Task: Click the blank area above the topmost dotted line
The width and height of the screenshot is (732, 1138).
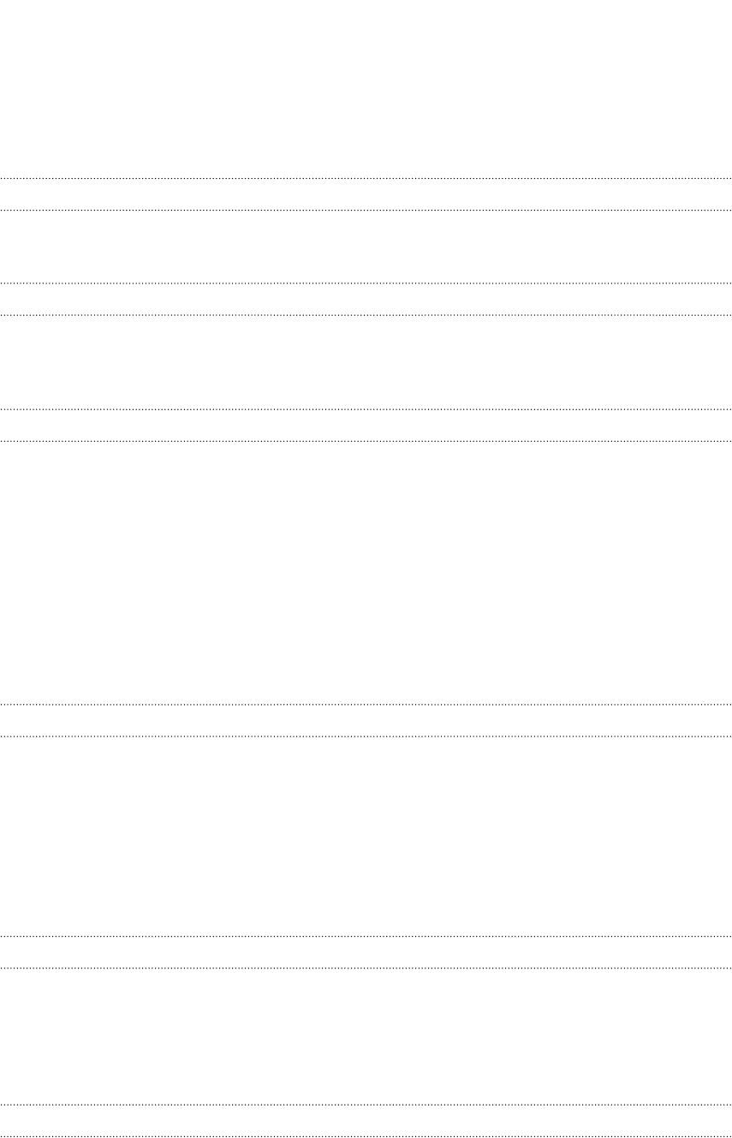Action: coord(366,88)
